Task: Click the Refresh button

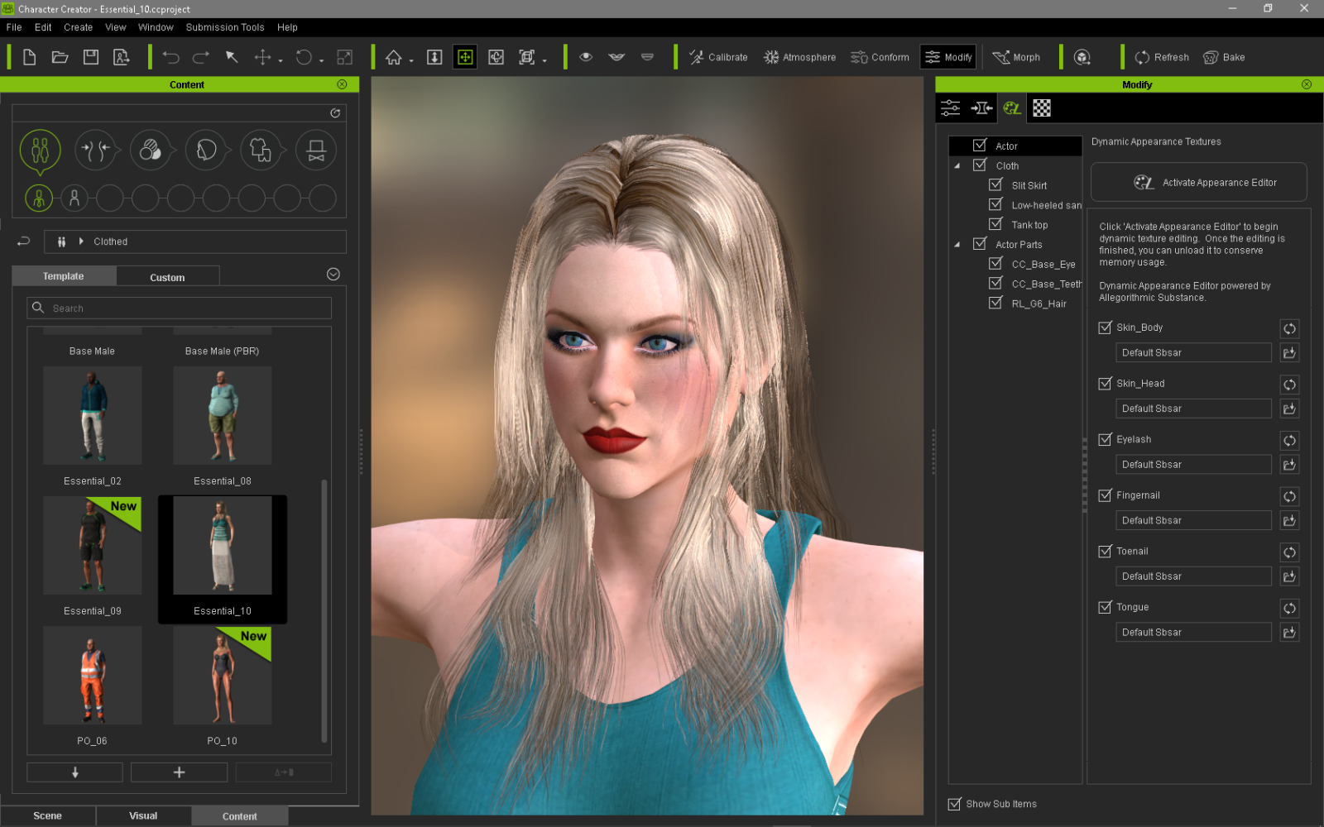Action: coord(1162,57)
